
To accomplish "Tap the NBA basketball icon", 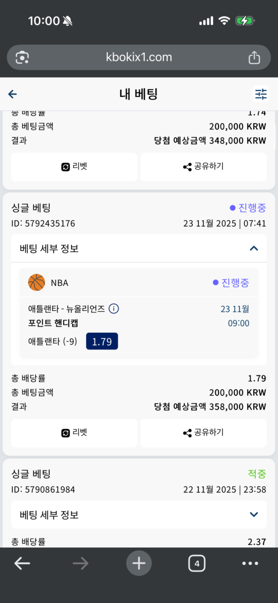I will pos(37,282).
